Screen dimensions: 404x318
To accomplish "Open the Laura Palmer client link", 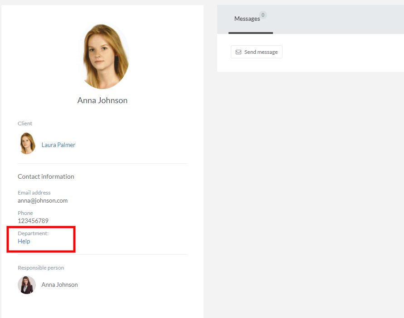I will coord(58,145).
